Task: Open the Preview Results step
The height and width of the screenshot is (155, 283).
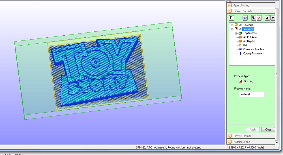Action: click(251, 136)
